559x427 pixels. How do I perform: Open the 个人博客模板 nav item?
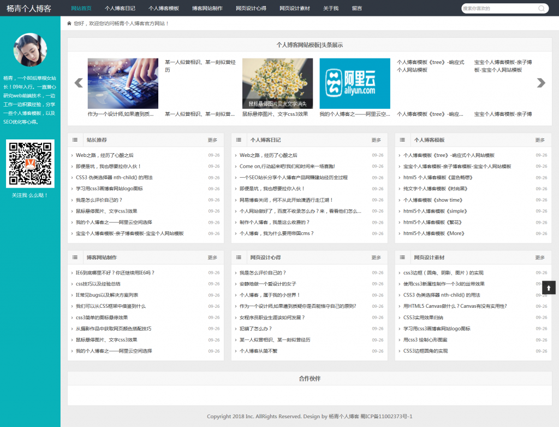point(164,8)
